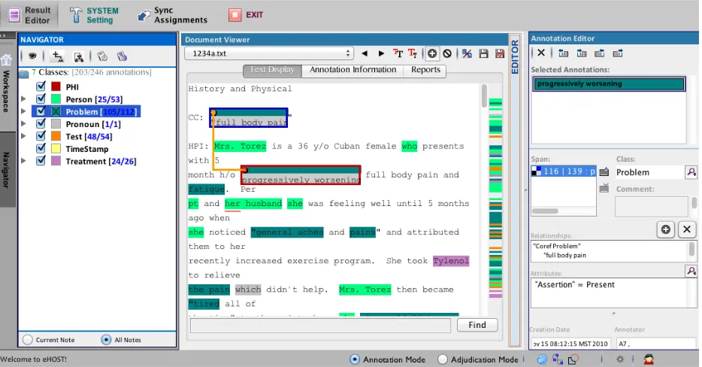The image size is (702, 367).
Task: Remove relationship with X button
Action: pos(687,229)
